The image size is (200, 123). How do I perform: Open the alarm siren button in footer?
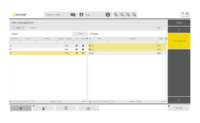pyautogui.click(x=43, y=108)
